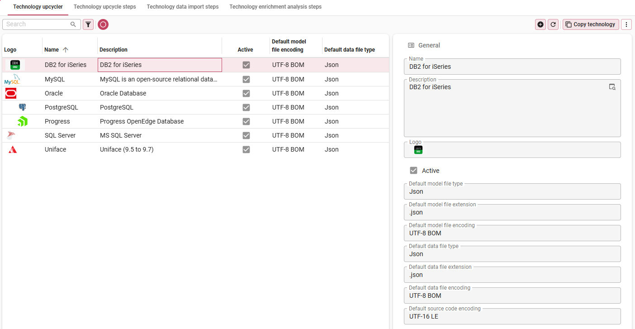Switch to Technology upcycle steps tab
This screenshot has height=329, width=635.
pyautogui.click(x=104, y=7)
